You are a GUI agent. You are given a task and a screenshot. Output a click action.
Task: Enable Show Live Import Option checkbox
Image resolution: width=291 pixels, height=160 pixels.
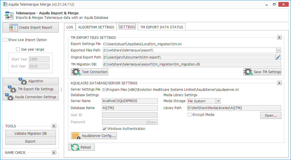pyautogui.click(x=5, y=40)
